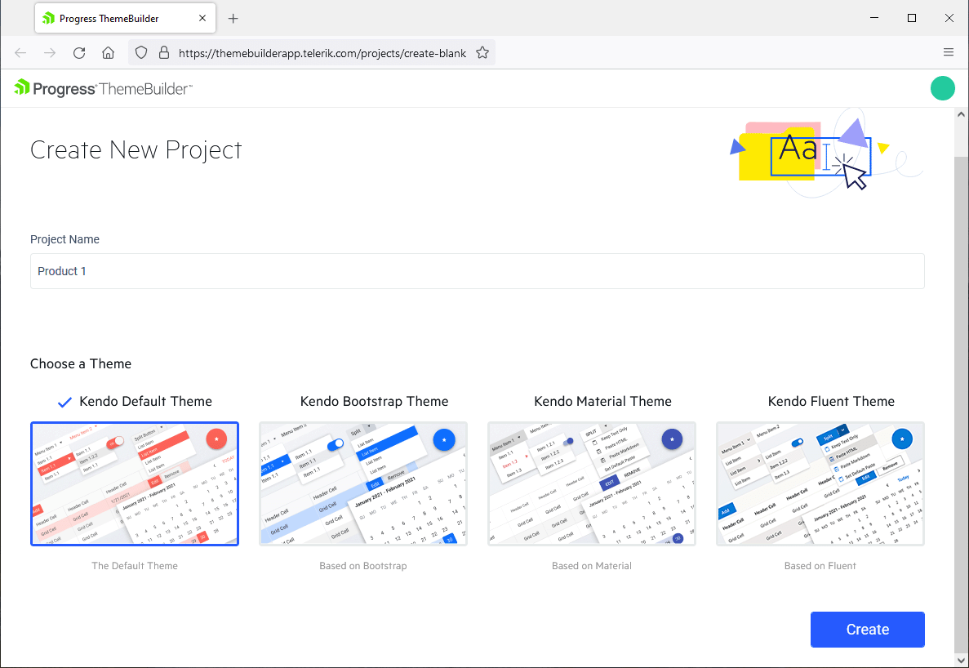Screen dimensions: 969x668
Task: Click the Progress ThemeBuilder logo
Action: click(102, 87)
